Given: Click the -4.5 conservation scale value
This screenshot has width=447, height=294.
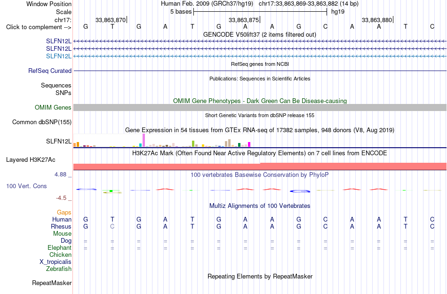Looking at the screenshot, I should point(61,198).
